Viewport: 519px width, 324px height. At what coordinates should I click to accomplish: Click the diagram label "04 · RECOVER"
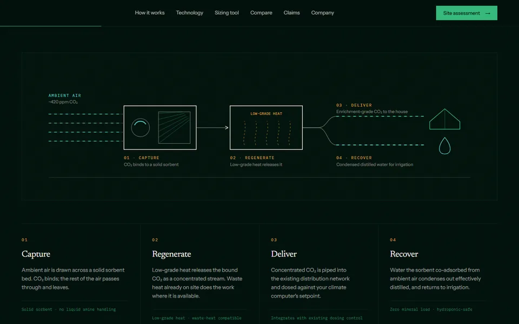354,158
